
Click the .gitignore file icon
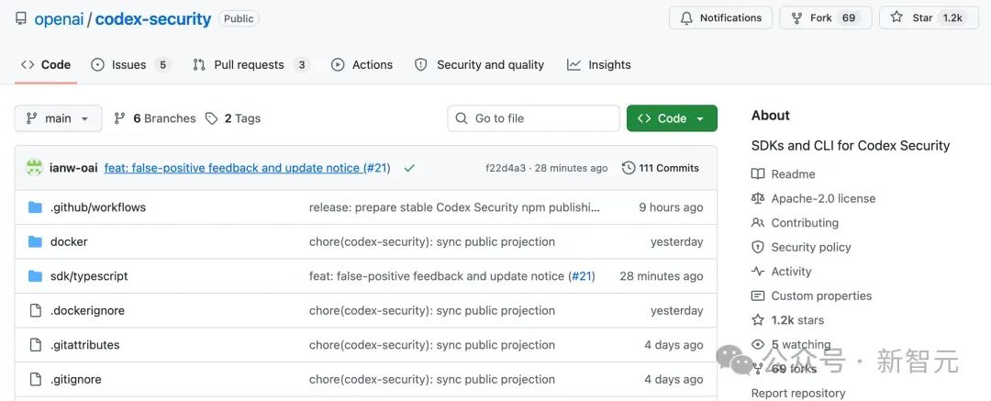coord(36,380)
